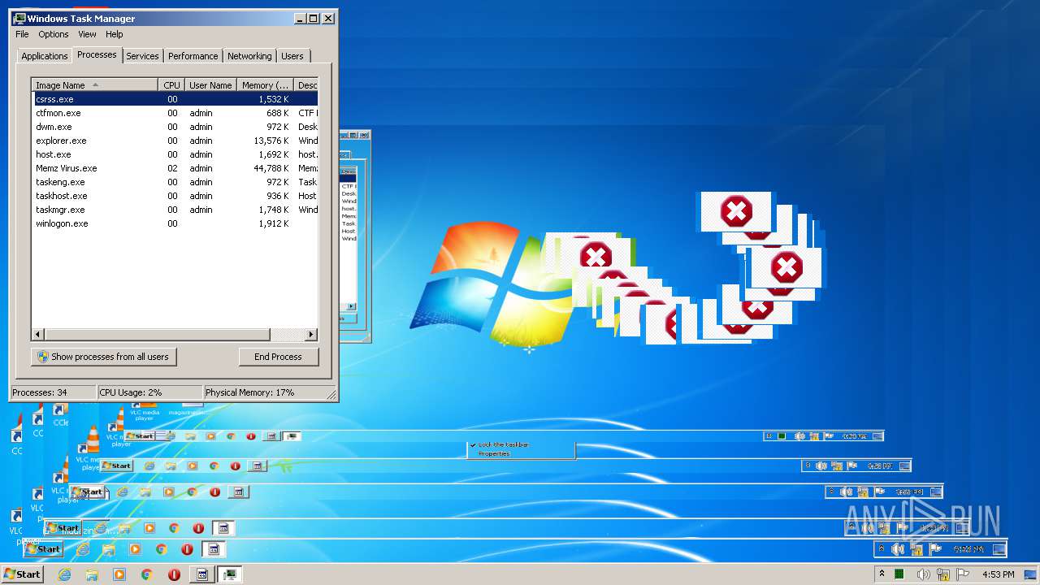The width and height of the screenshot is (1040, 585).
Task: Click the 4:53 PM system clock
Action: [x=998, y=574]
